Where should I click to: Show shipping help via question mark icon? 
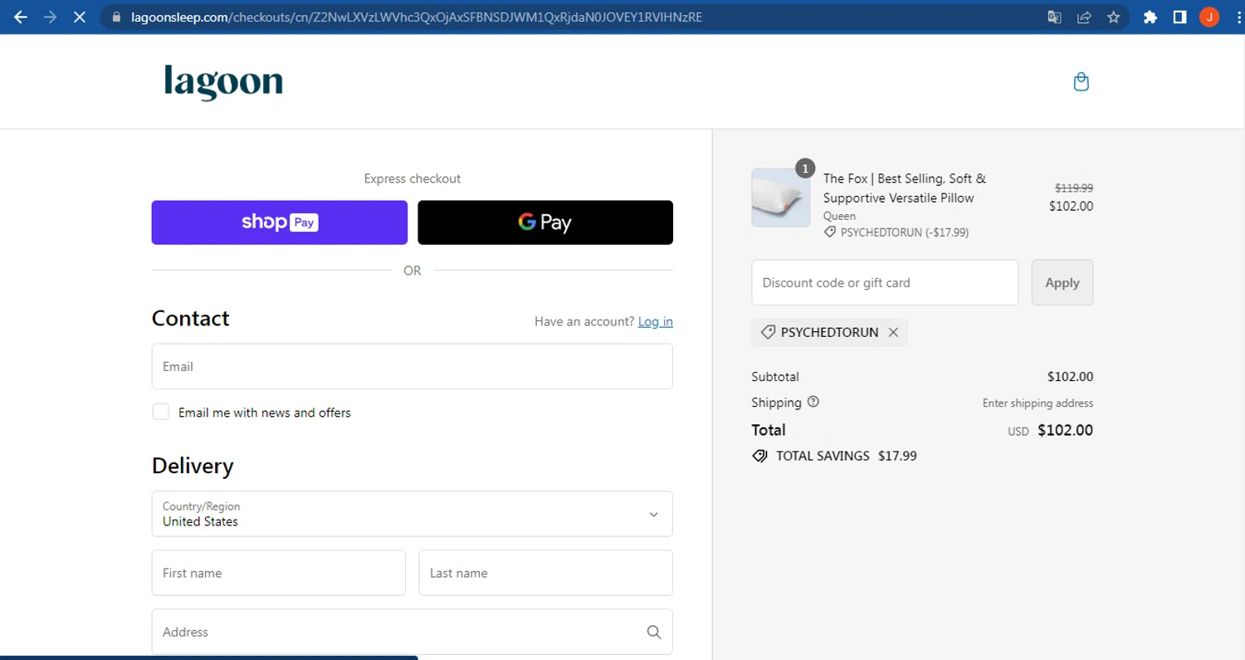point(813,402)
